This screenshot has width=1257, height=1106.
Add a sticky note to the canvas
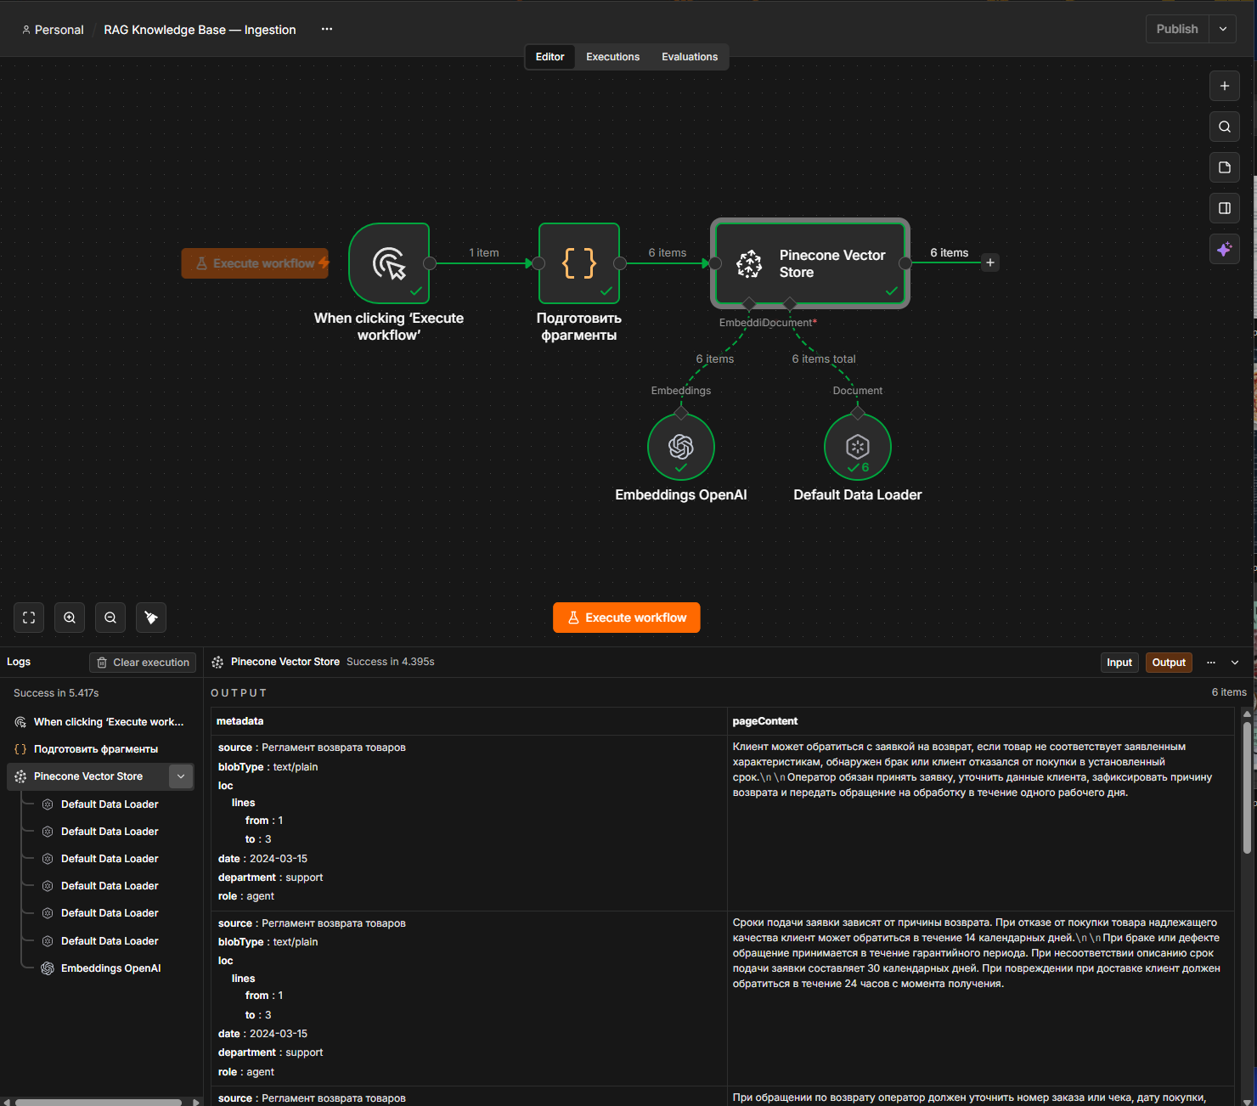(1224, 167)
